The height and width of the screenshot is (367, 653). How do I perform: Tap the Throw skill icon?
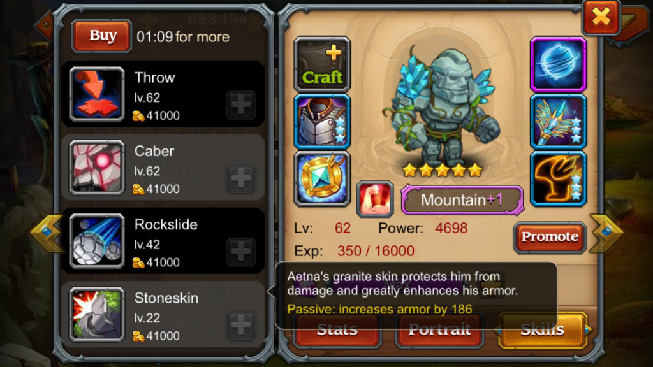tap(97, 94)
